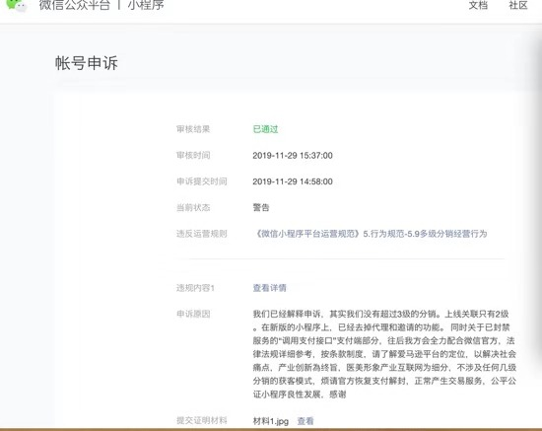Click the appeal reason paragraph text
This screenshot has width=542, height=431.
384,354
